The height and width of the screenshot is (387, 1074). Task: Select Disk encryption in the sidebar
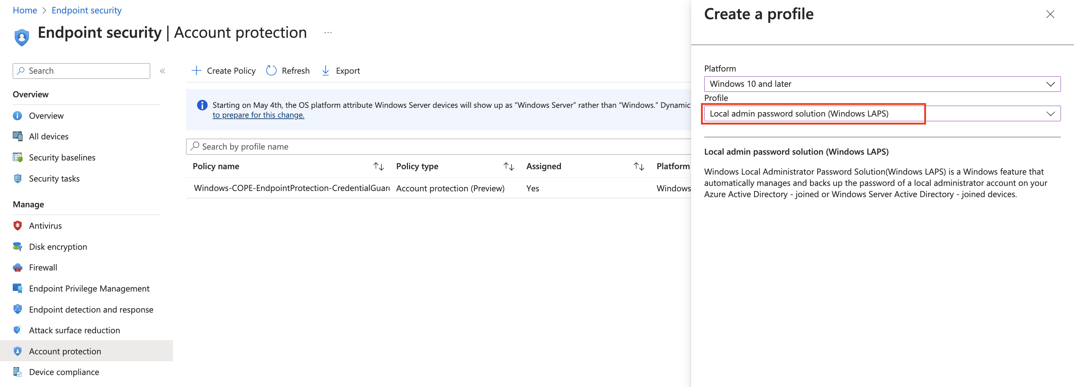point(58,247)
